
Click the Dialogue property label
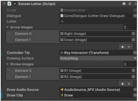pos(14,16)
